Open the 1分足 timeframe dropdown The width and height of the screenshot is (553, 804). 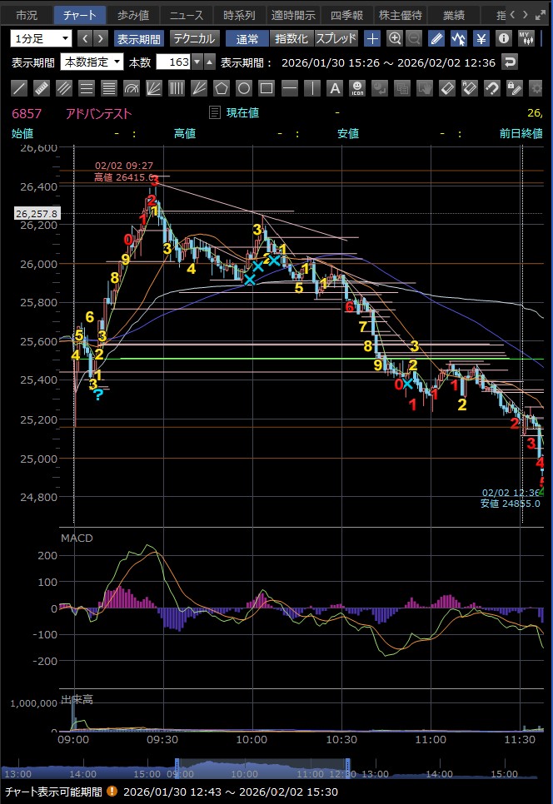[42, 38]
